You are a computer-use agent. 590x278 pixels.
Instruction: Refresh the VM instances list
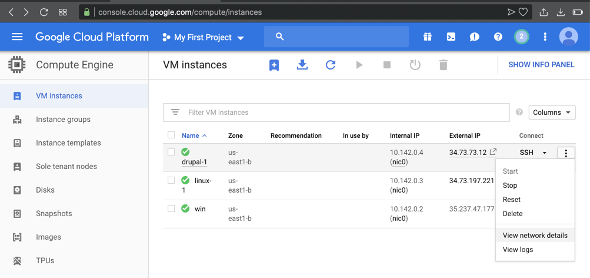tap(331, 65)
